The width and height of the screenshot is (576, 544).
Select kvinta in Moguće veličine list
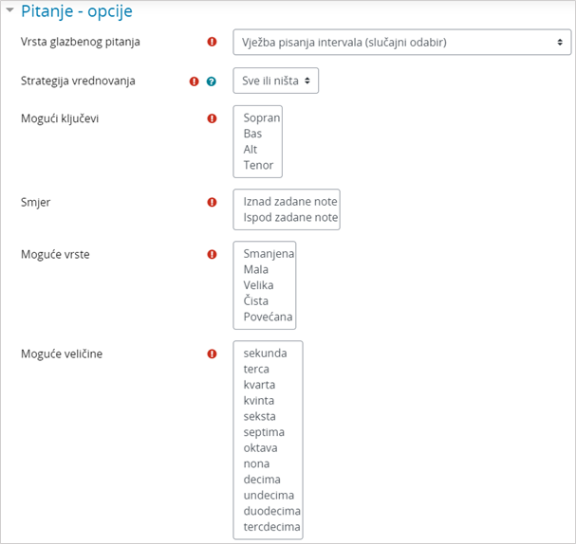pos(259,400)
